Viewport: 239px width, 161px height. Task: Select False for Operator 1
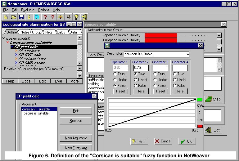click(x=115, y=86)
